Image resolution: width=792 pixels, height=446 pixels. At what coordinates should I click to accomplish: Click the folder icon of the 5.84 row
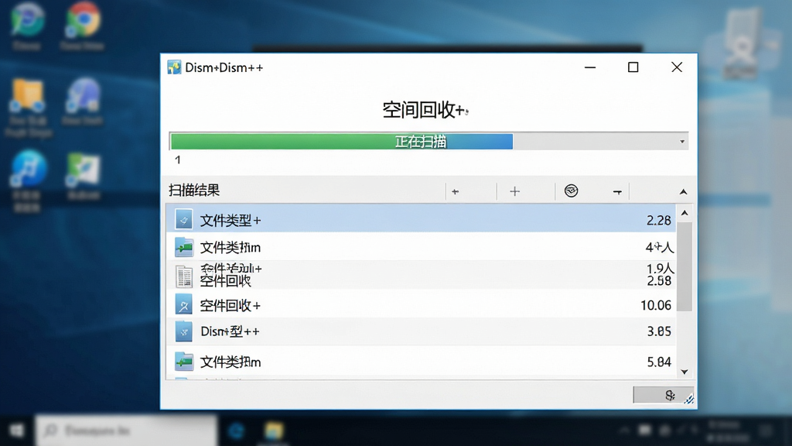coord(184,362)
